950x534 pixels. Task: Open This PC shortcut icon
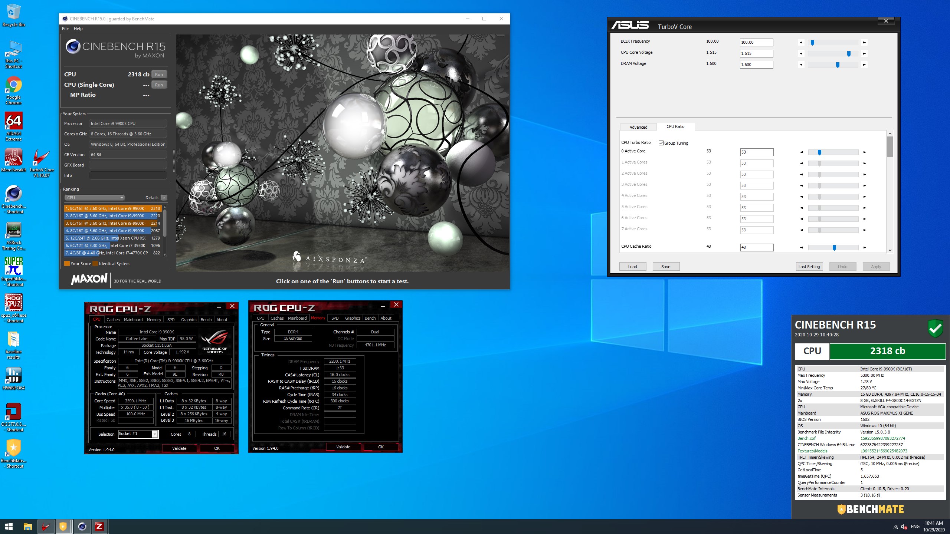[x=13, y=55]
